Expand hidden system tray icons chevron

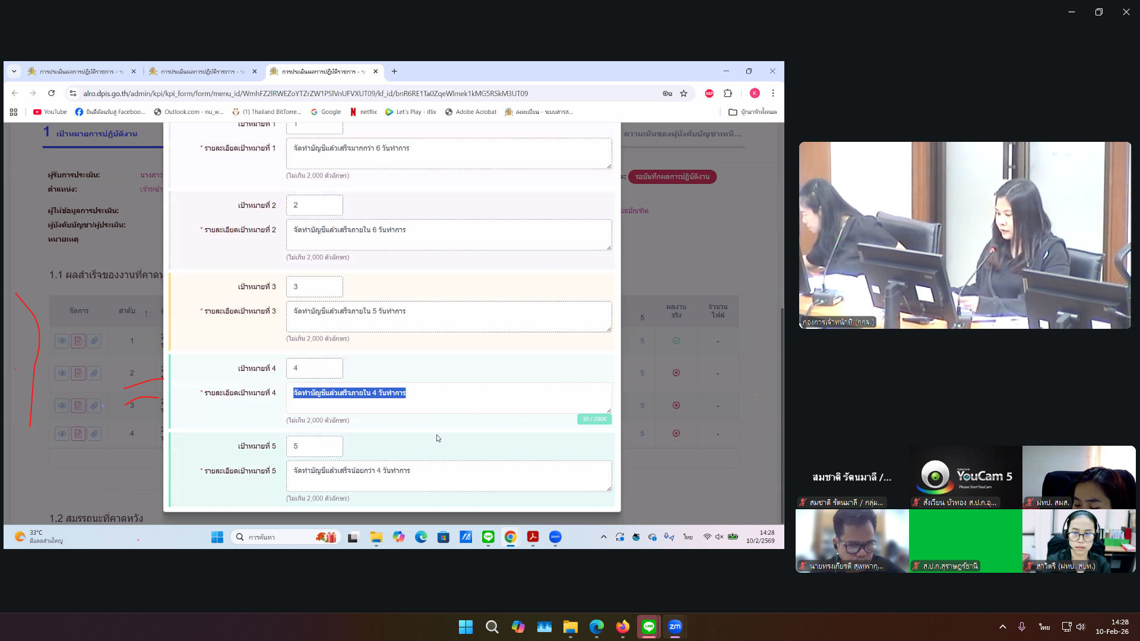[1002, 627]
